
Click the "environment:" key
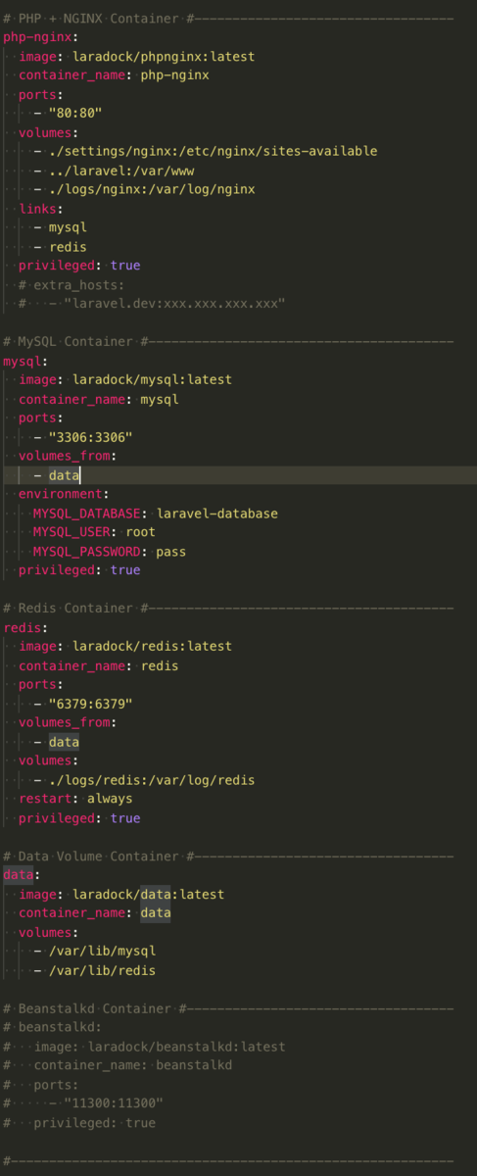[65, 494]
